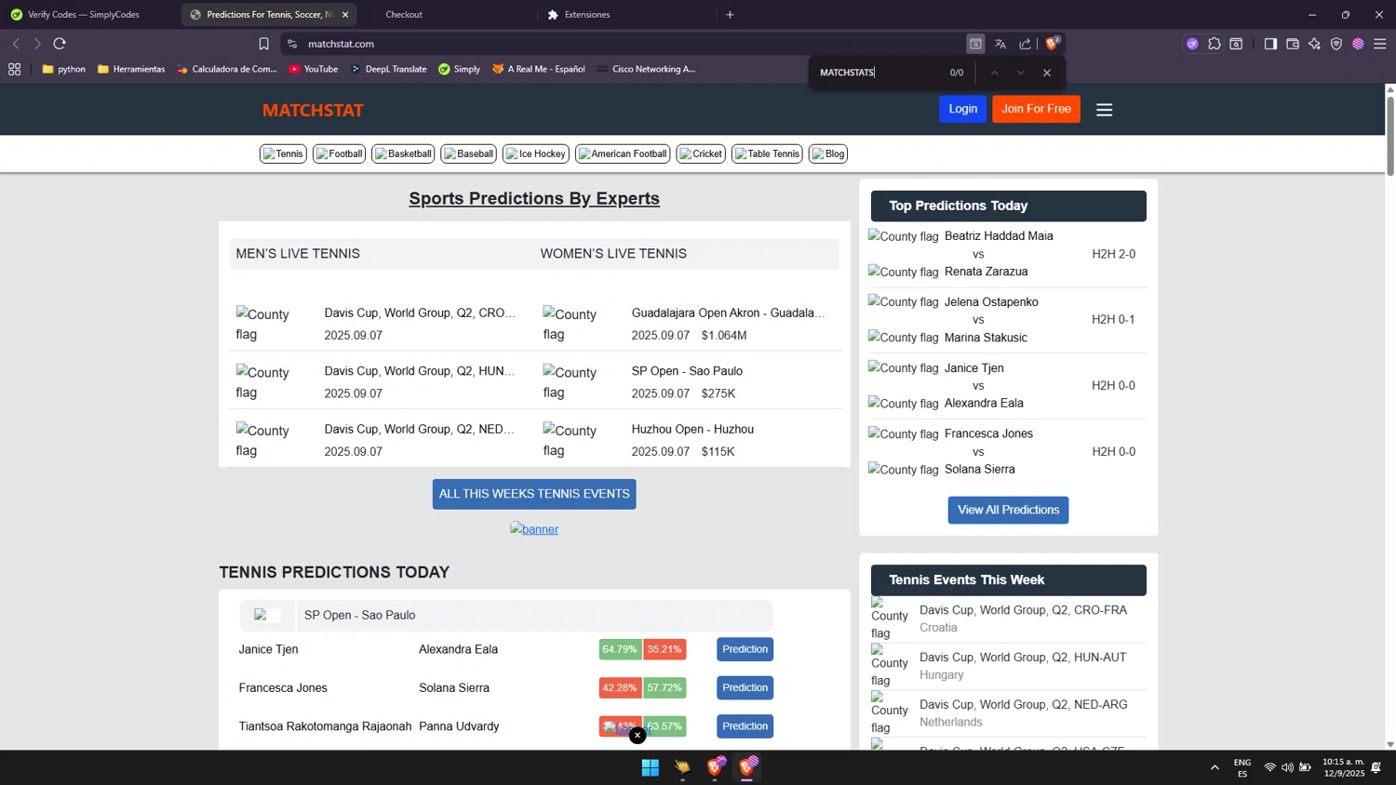The height and width of the screenshot is (785, 1396).
Task: Open the Brave VPN shield icon
Action: coord(1336,44)
